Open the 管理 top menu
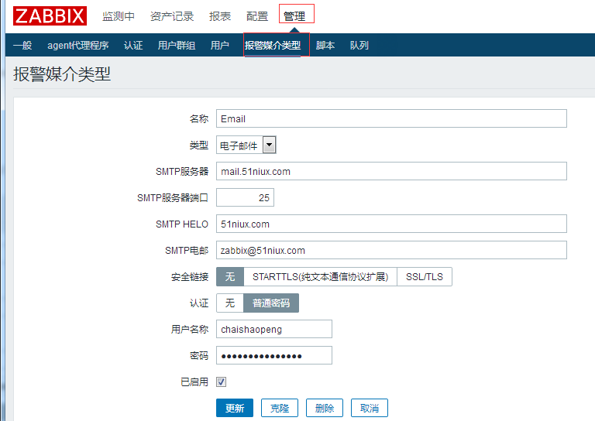This screenshot has width=595, height=421. click(x=294, y=16)
